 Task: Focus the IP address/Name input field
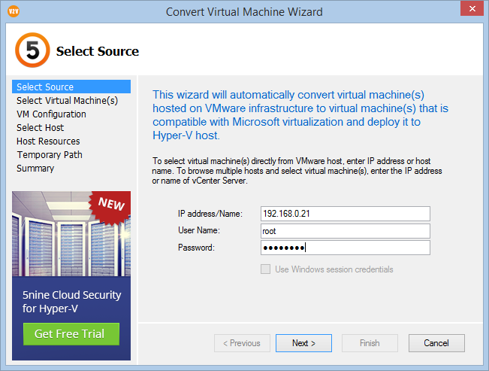click(x=346, y=214)
